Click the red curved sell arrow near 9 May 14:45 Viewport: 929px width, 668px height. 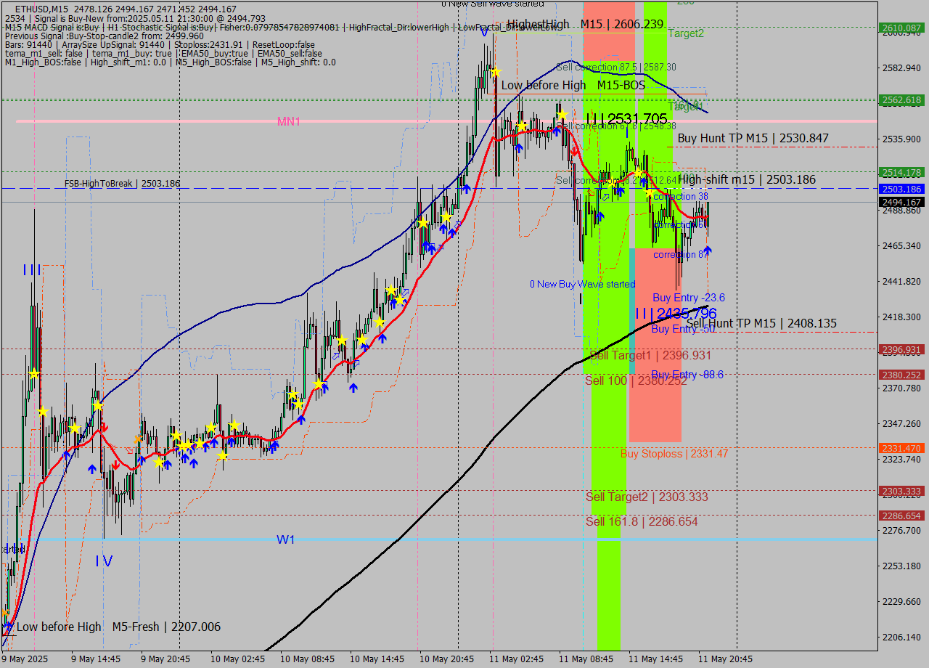pos(105,426)
